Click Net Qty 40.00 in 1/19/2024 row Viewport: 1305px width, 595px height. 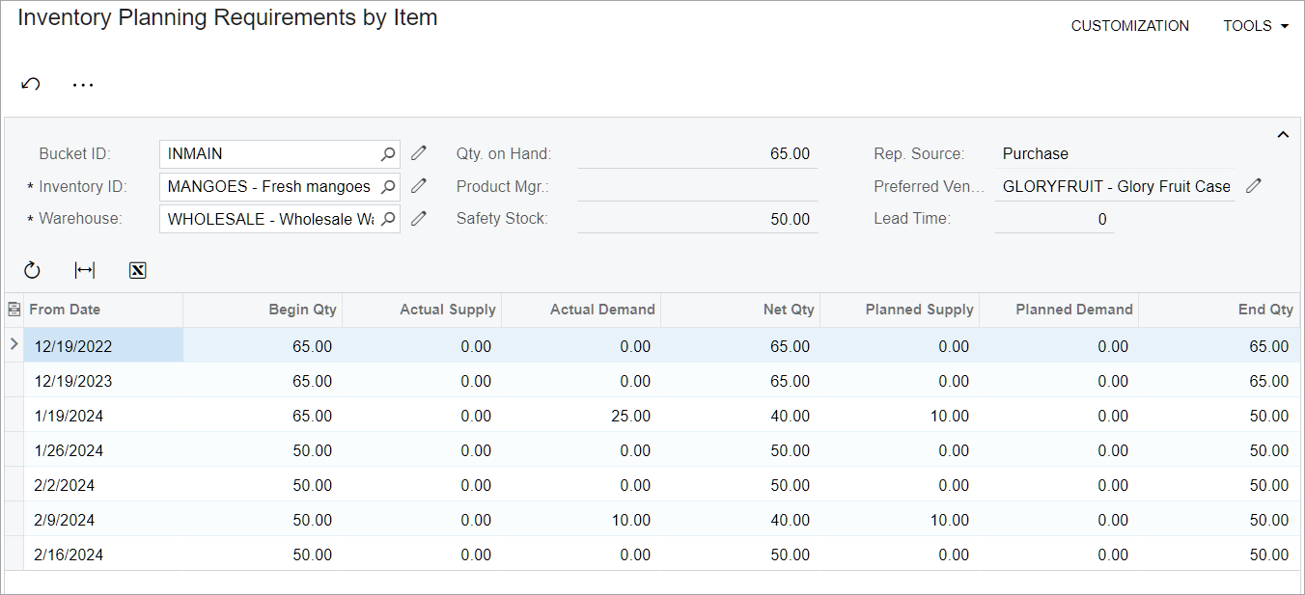pos(740,416)
